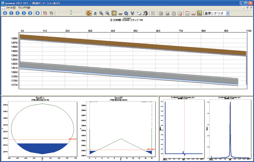Viewport: 254px width, 162px height.
Task: Step animation backward one frame
Action: click(x=11, y=13)
